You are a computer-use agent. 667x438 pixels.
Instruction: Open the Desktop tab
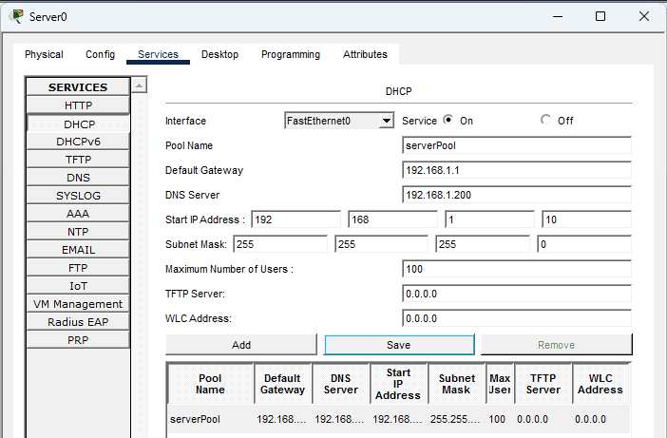tap(219, 54)
